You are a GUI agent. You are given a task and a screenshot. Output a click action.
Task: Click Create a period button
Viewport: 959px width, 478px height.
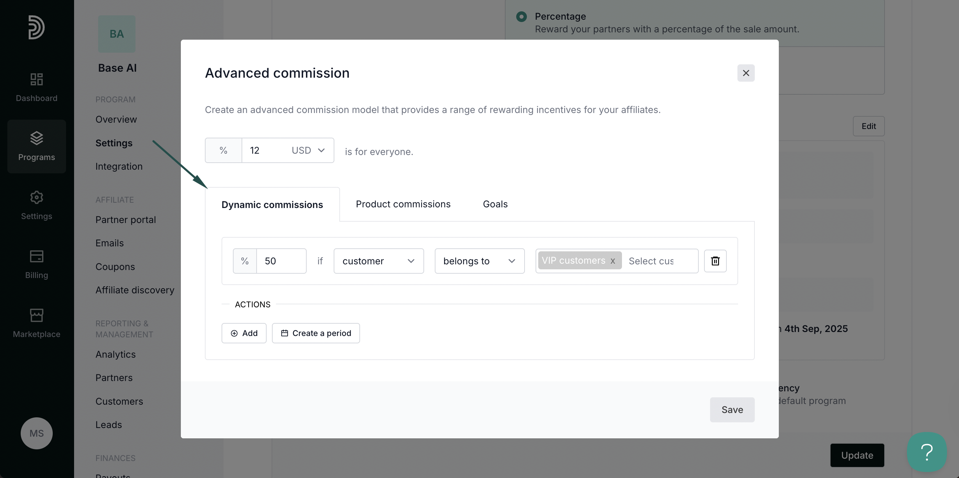click(x=316, y=333)
